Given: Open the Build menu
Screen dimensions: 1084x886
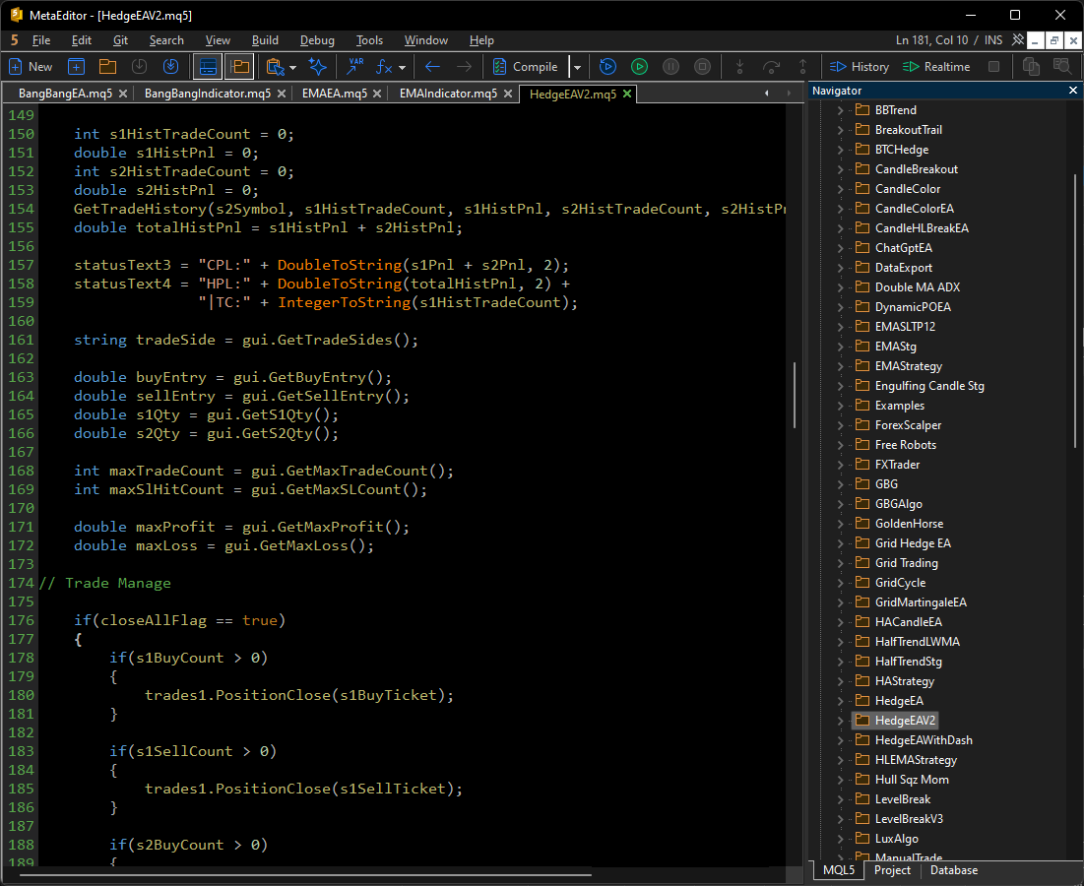Looking at the screenshot, I should [x=265, y=40].
